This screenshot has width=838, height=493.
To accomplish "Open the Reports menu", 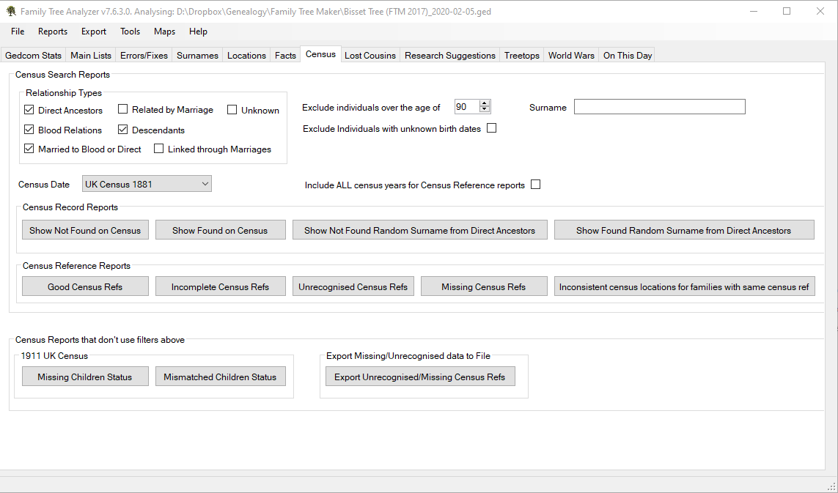I will [x=53, y=31].
